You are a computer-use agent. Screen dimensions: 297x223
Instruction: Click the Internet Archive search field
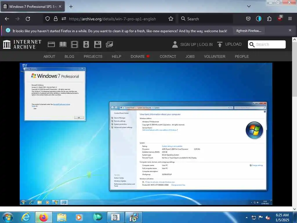(267, 44)
